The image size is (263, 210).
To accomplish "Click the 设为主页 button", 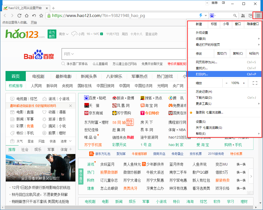I will click(51, 34).
